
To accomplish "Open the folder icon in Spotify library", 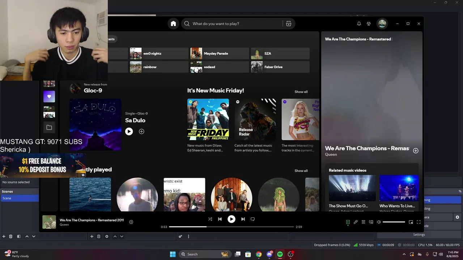I will point(49,127).
